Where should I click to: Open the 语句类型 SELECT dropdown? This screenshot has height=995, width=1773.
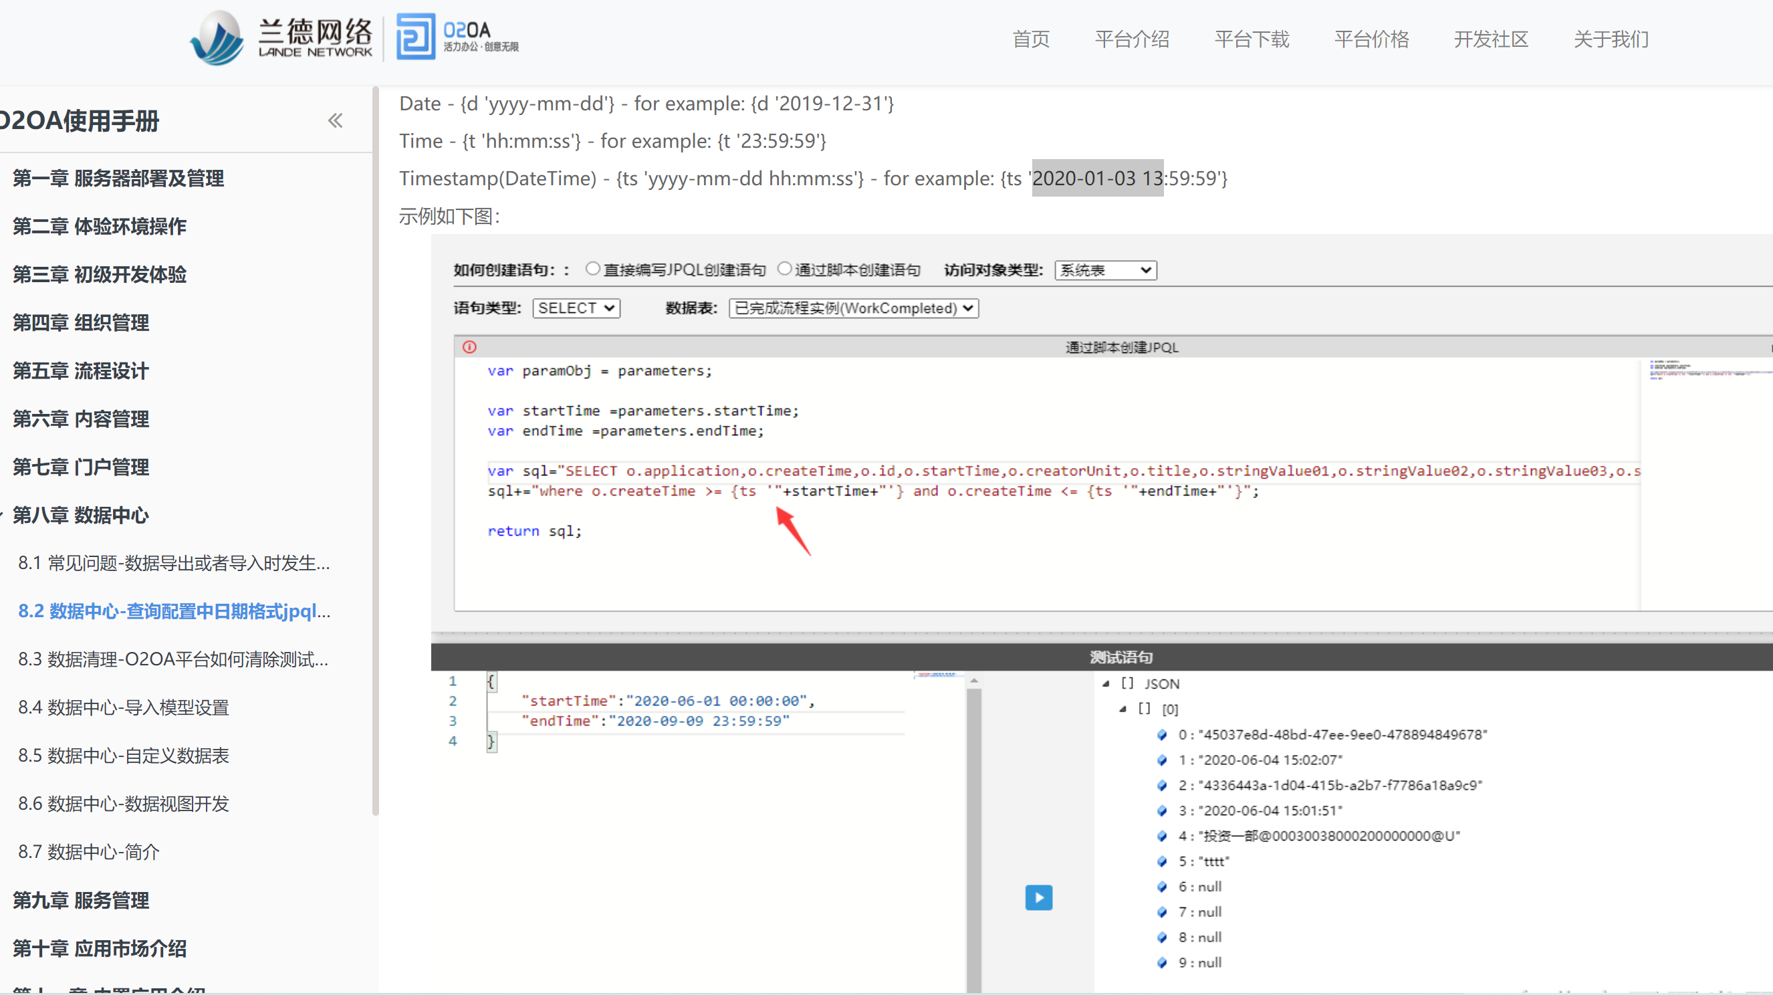pos(576,308)
